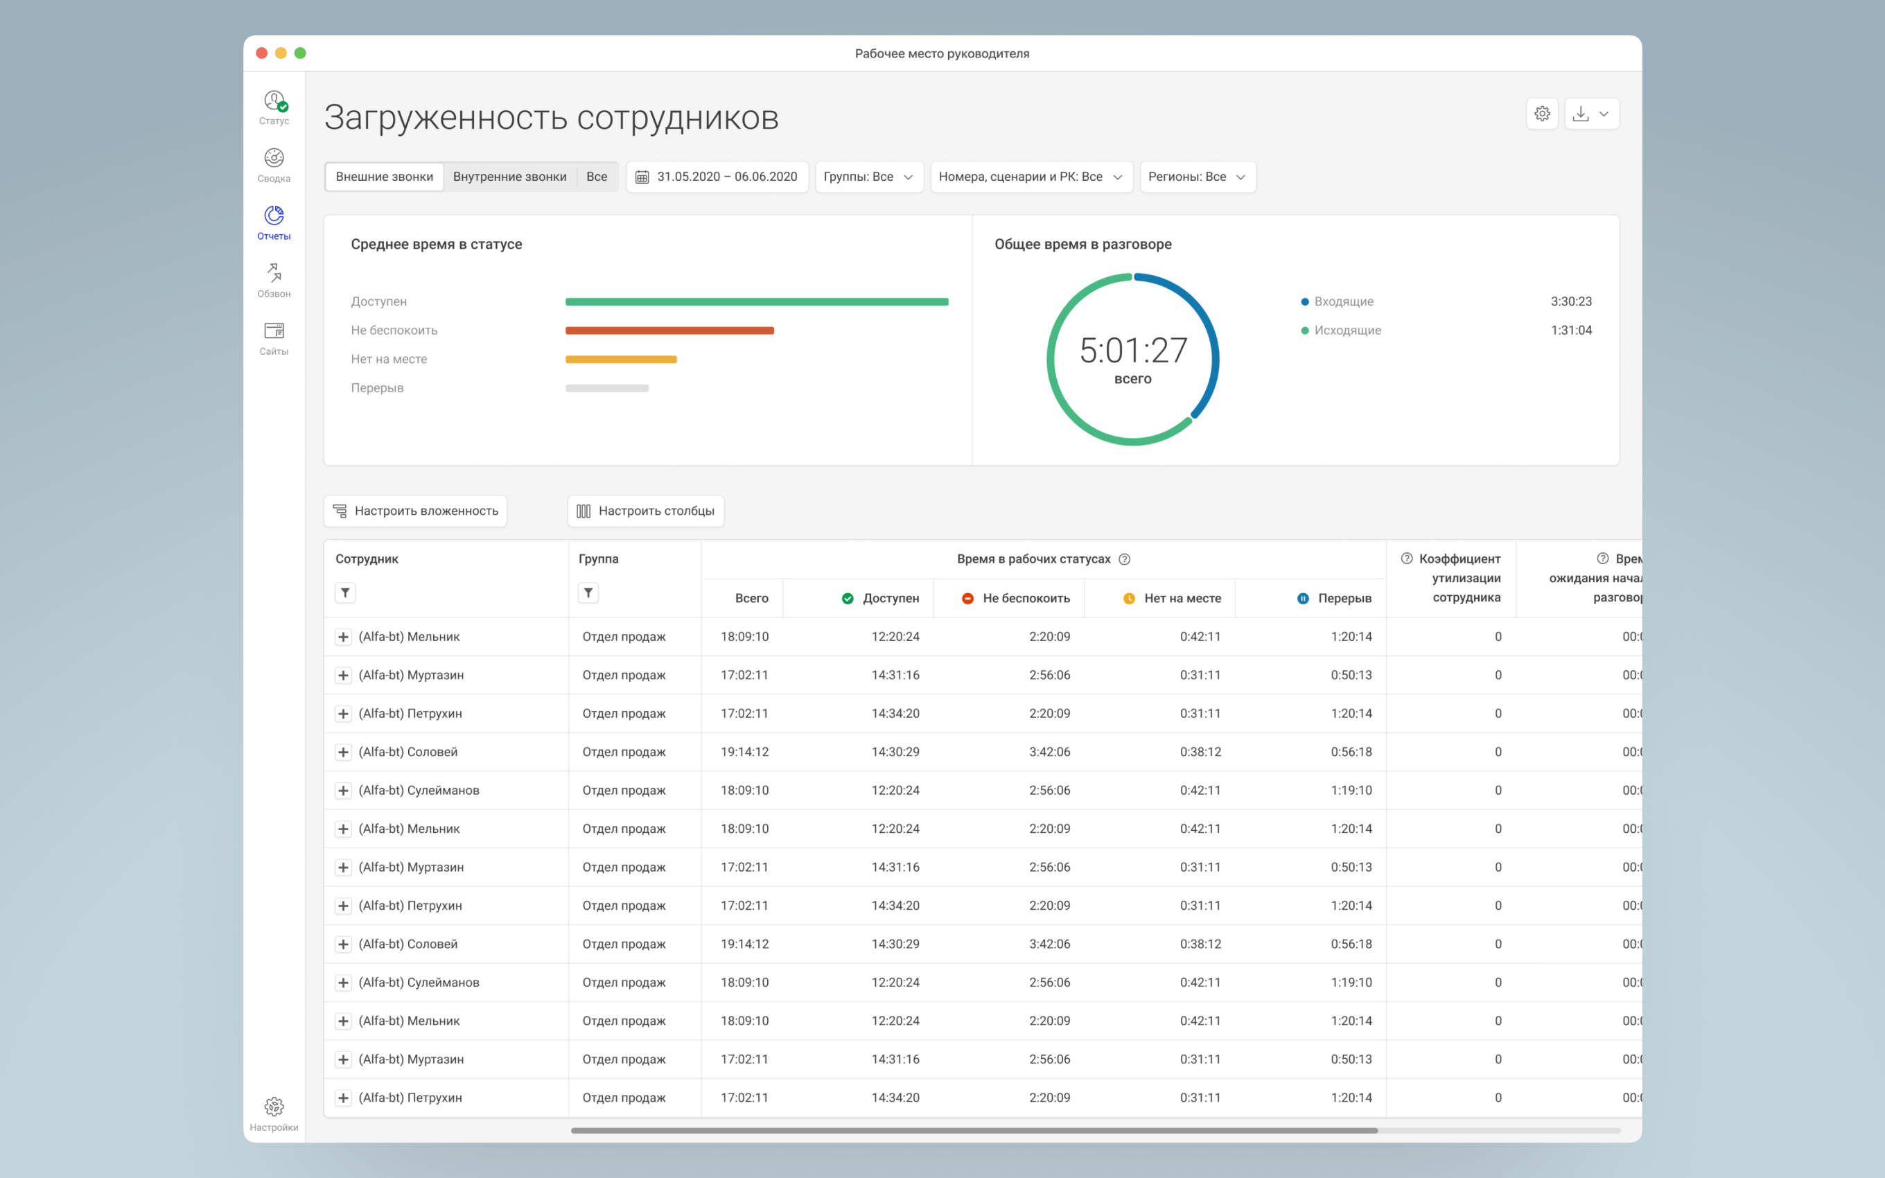
Task: Click the horizontal table scrollbar
Action: [x=974, y=1130]
